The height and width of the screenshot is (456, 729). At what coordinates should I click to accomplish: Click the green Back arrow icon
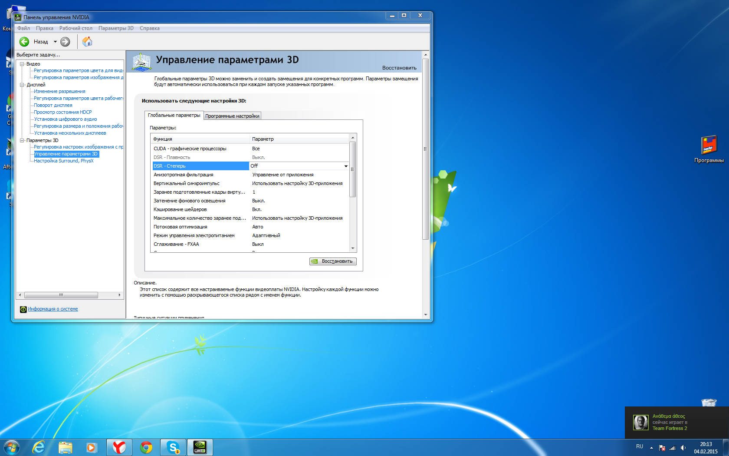[x=24, y=42]
